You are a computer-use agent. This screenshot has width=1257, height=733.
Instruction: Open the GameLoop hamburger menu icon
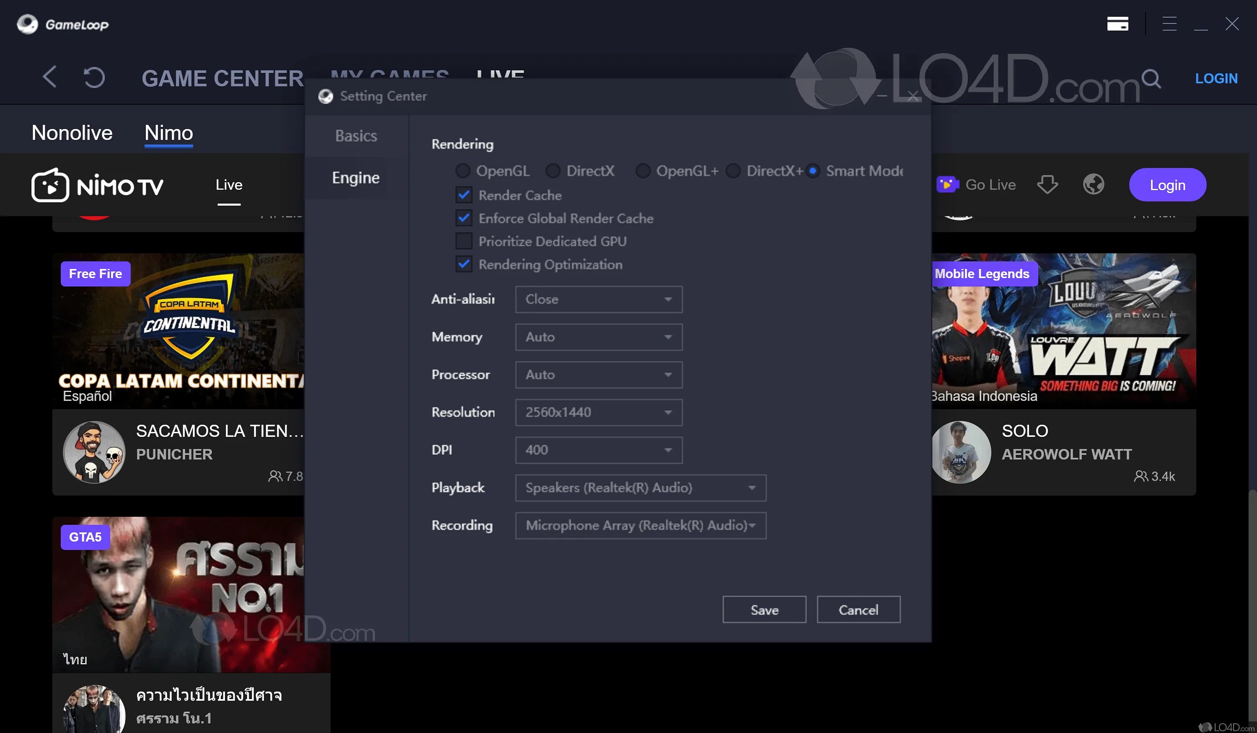tap(1169, 23)
